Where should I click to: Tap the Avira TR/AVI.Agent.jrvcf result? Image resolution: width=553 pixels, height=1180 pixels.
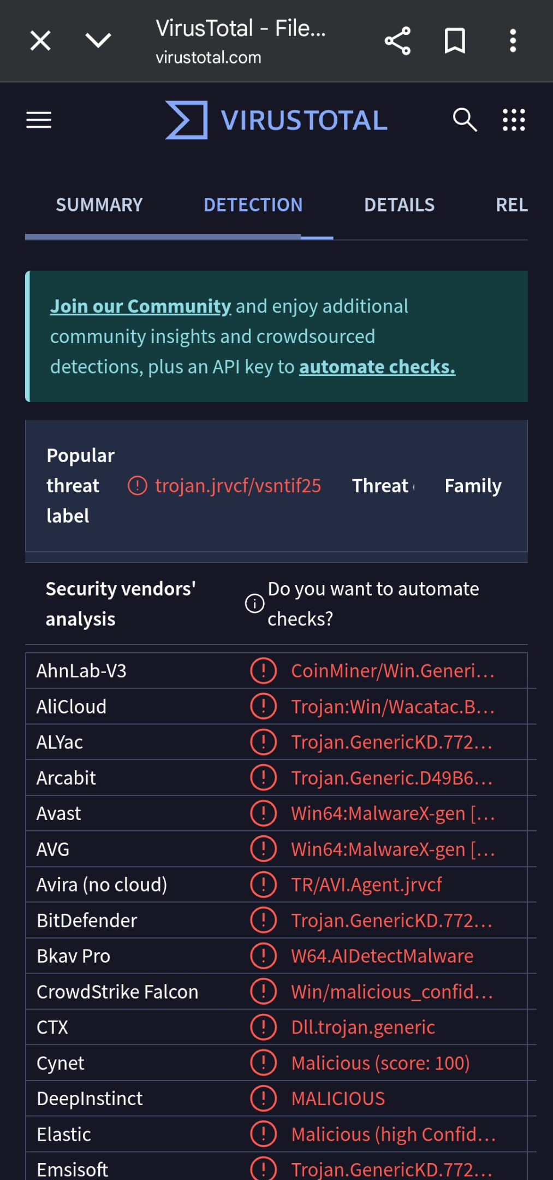(x=366, y=885)
